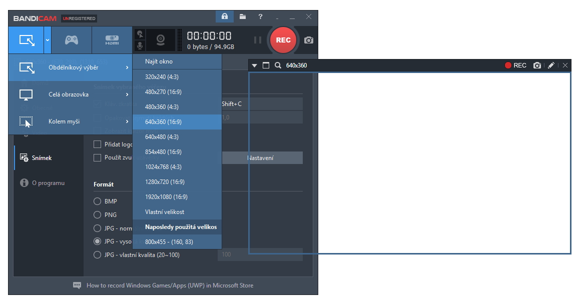Screen dimensions: 588x303
Task: Select 480x360 (4:3) size
Action: [177, 106]
